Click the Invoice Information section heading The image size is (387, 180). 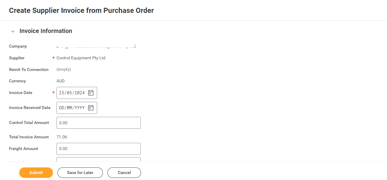tap(46, 31)
